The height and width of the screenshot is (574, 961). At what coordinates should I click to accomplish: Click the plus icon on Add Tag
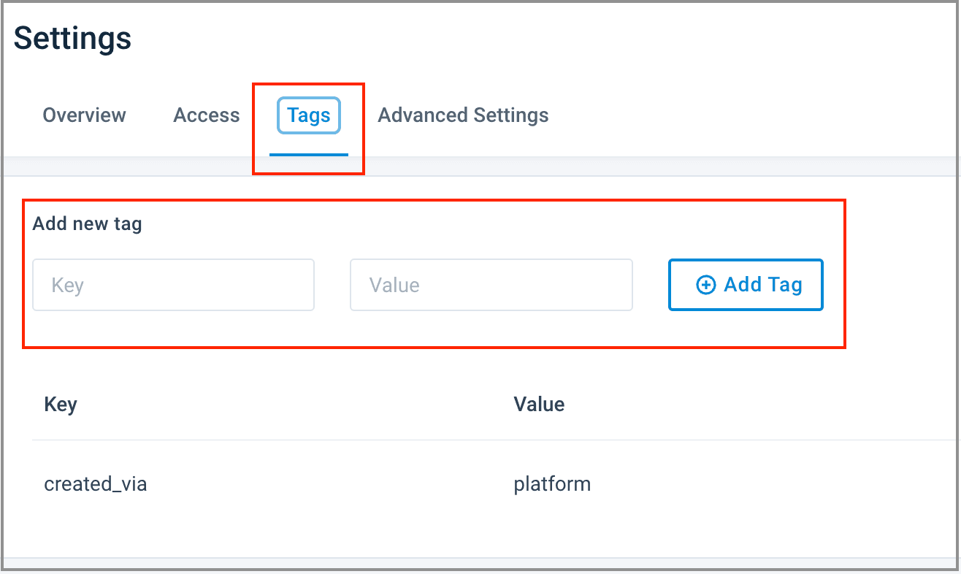(x=705, y=285)
